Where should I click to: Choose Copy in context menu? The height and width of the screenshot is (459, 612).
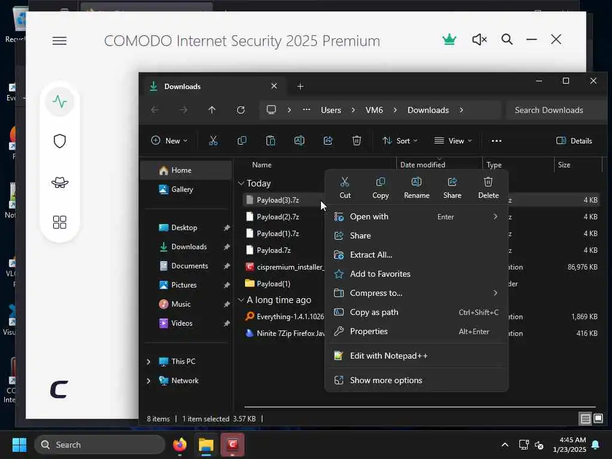click(x=381, y=188)
